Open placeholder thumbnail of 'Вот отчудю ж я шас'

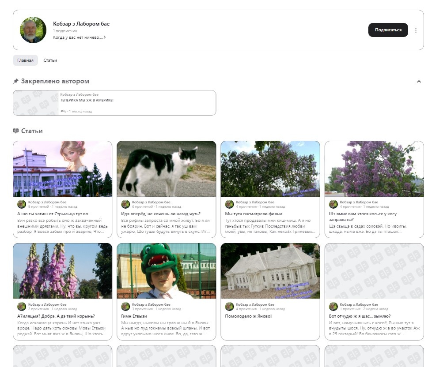click(374, 271)
